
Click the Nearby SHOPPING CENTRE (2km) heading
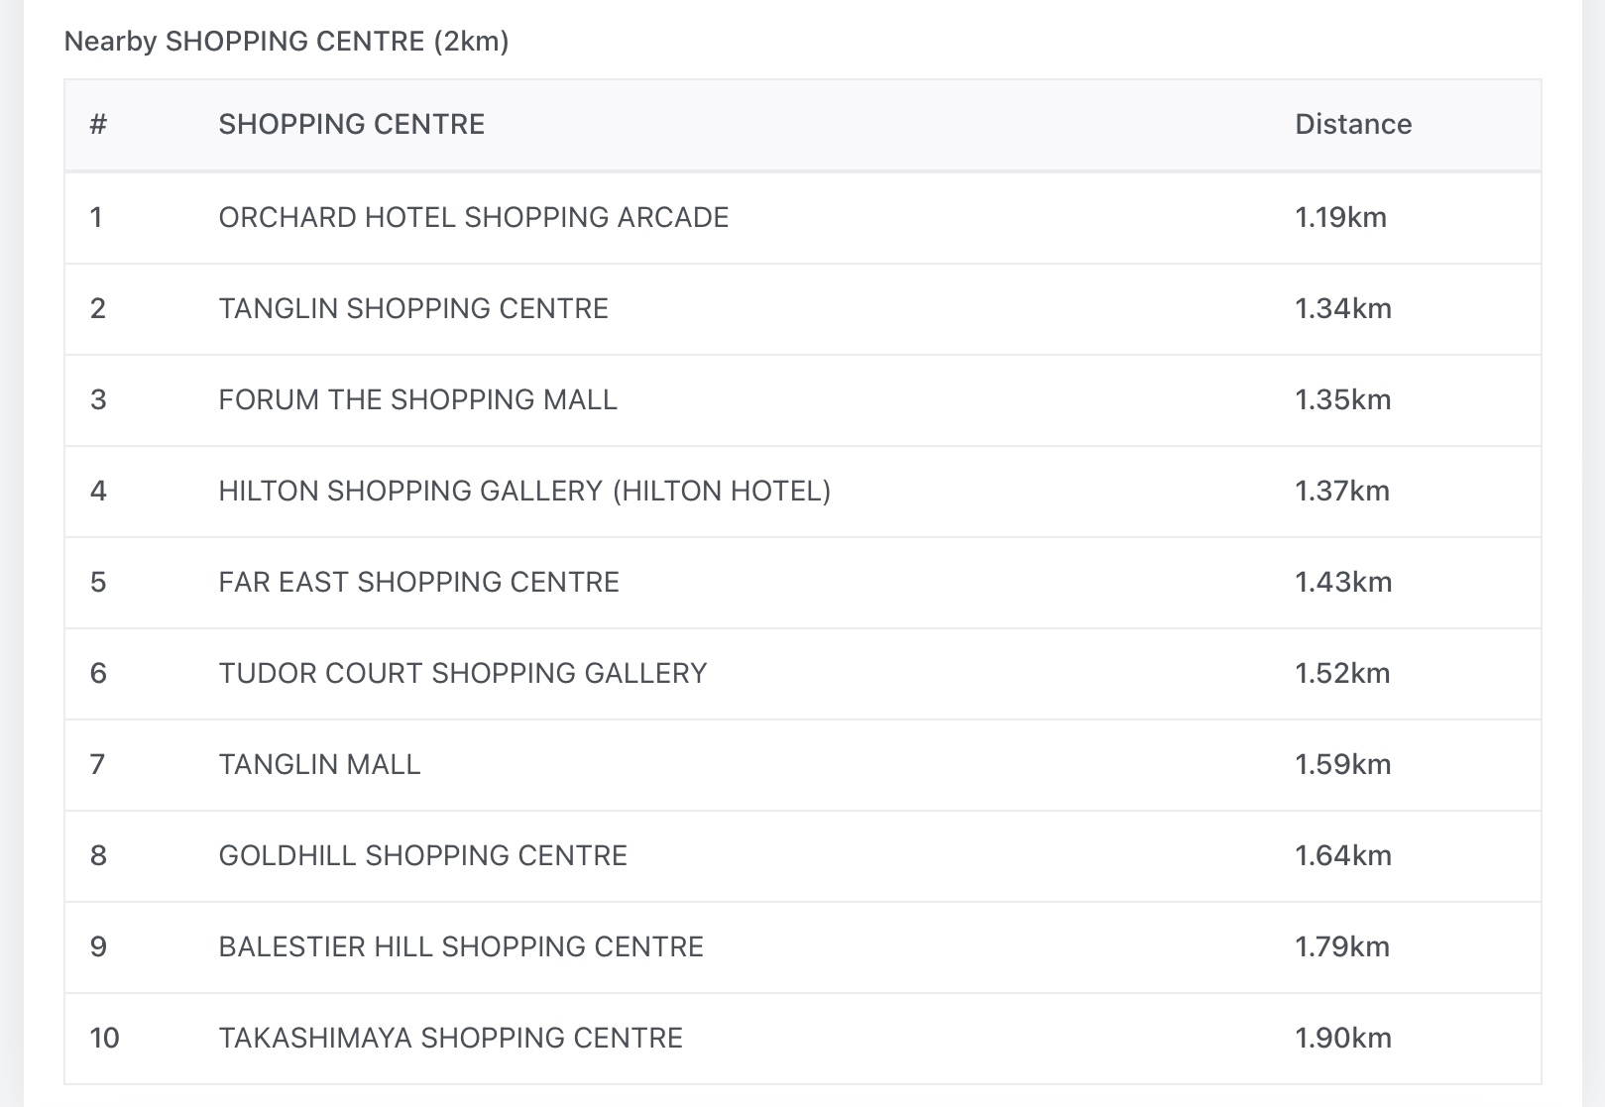tap(286, 42)
